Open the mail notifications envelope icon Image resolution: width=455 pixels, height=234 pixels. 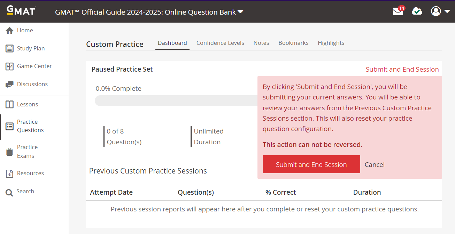[398, 11]
